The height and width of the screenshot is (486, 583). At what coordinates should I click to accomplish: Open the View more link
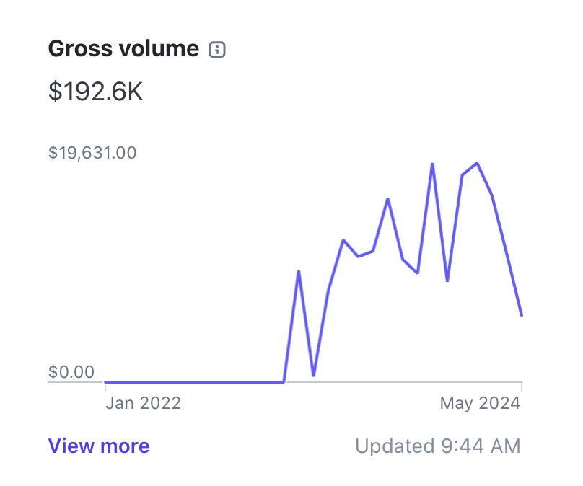pos(99,446)
